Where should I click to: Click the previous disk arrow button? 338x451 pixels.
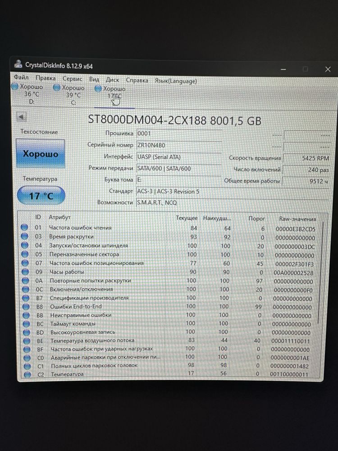[x=21, y=117]
